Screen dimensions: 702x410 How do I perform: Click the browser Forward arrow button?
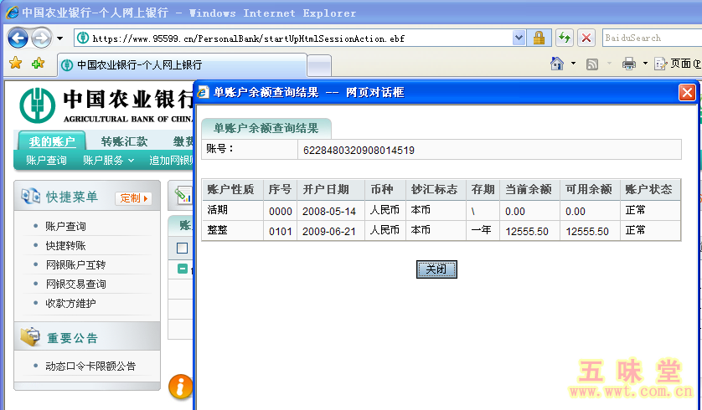click(41, 38)
